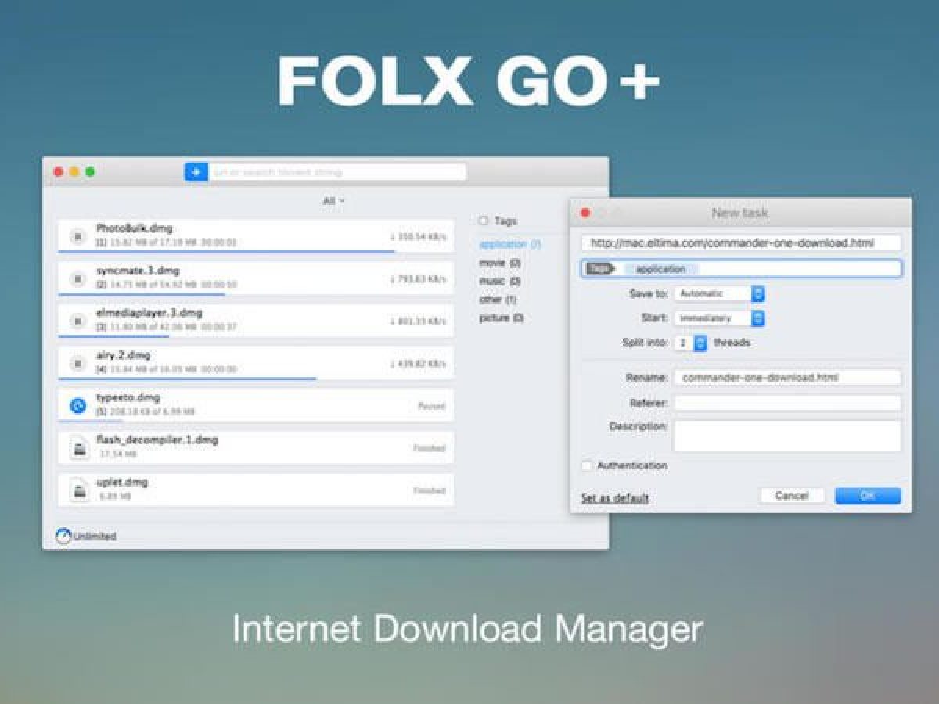Click the gray Tags pill icon in New task
The height and width of the screenshot is (704, 939).
point(601,268)
